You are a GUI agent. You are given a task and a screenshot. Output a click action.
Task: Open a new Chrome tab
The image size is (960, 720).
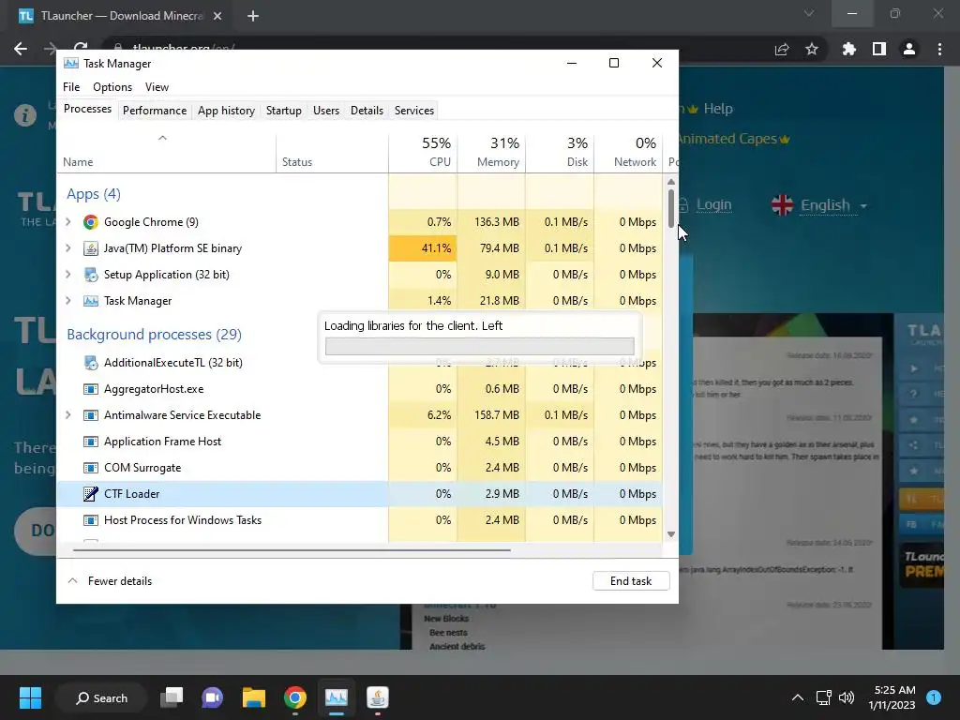point(253,16)
